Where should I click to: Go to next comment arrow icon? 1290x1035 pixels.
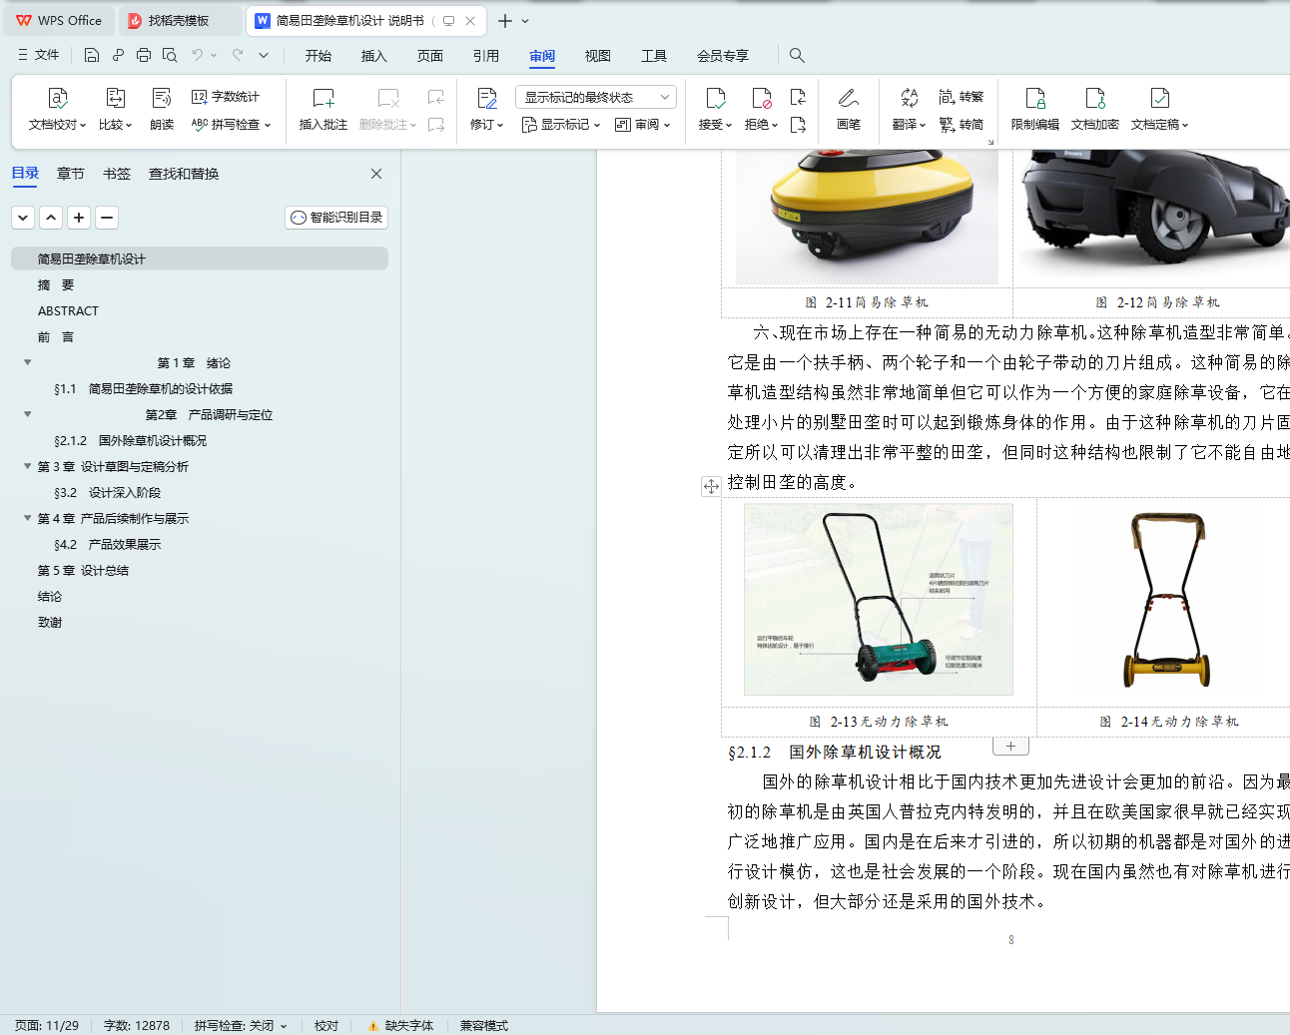(x=436, y=125)
